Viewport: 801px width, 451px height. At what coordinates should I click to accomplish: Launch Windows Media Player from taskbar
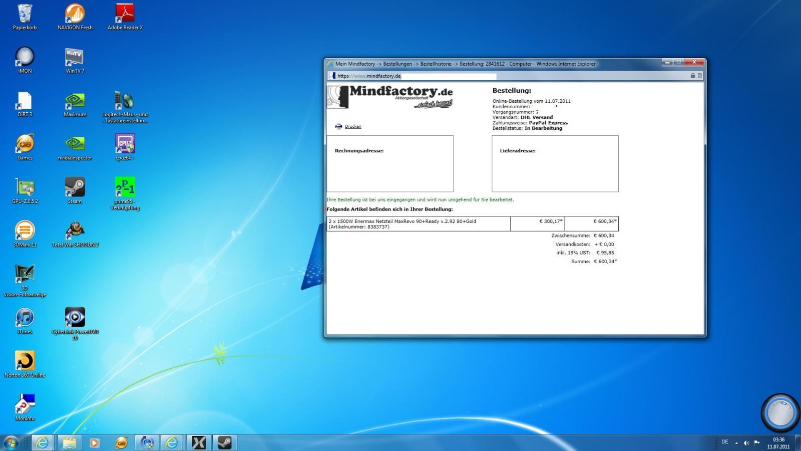point(95,442)
